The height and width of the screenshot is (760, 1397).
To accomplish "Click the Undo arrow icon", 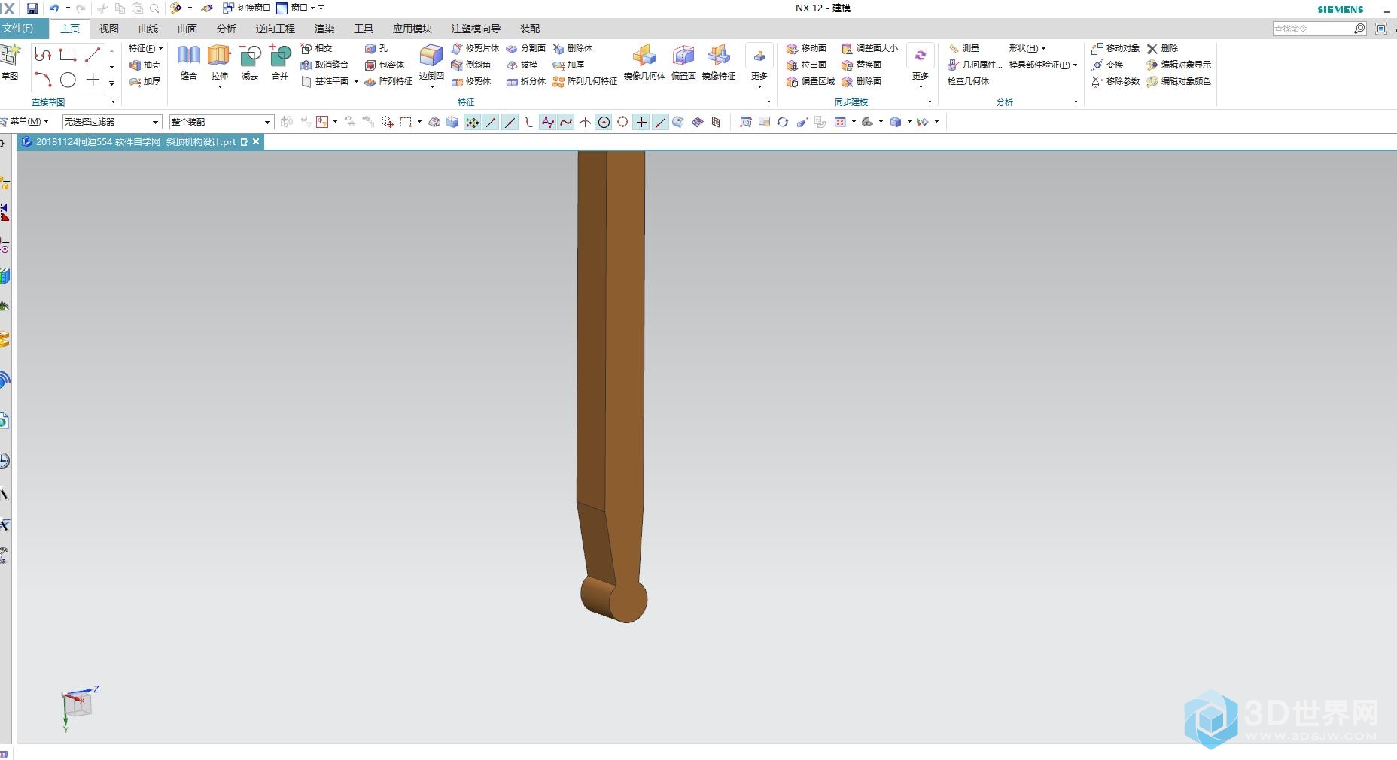I will (53, 8).
